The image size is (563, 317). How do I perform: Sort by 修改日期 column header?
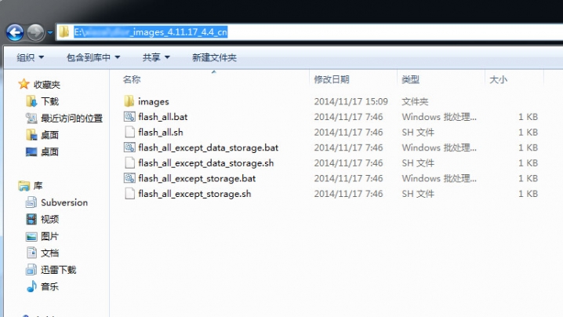coord(332,79)
